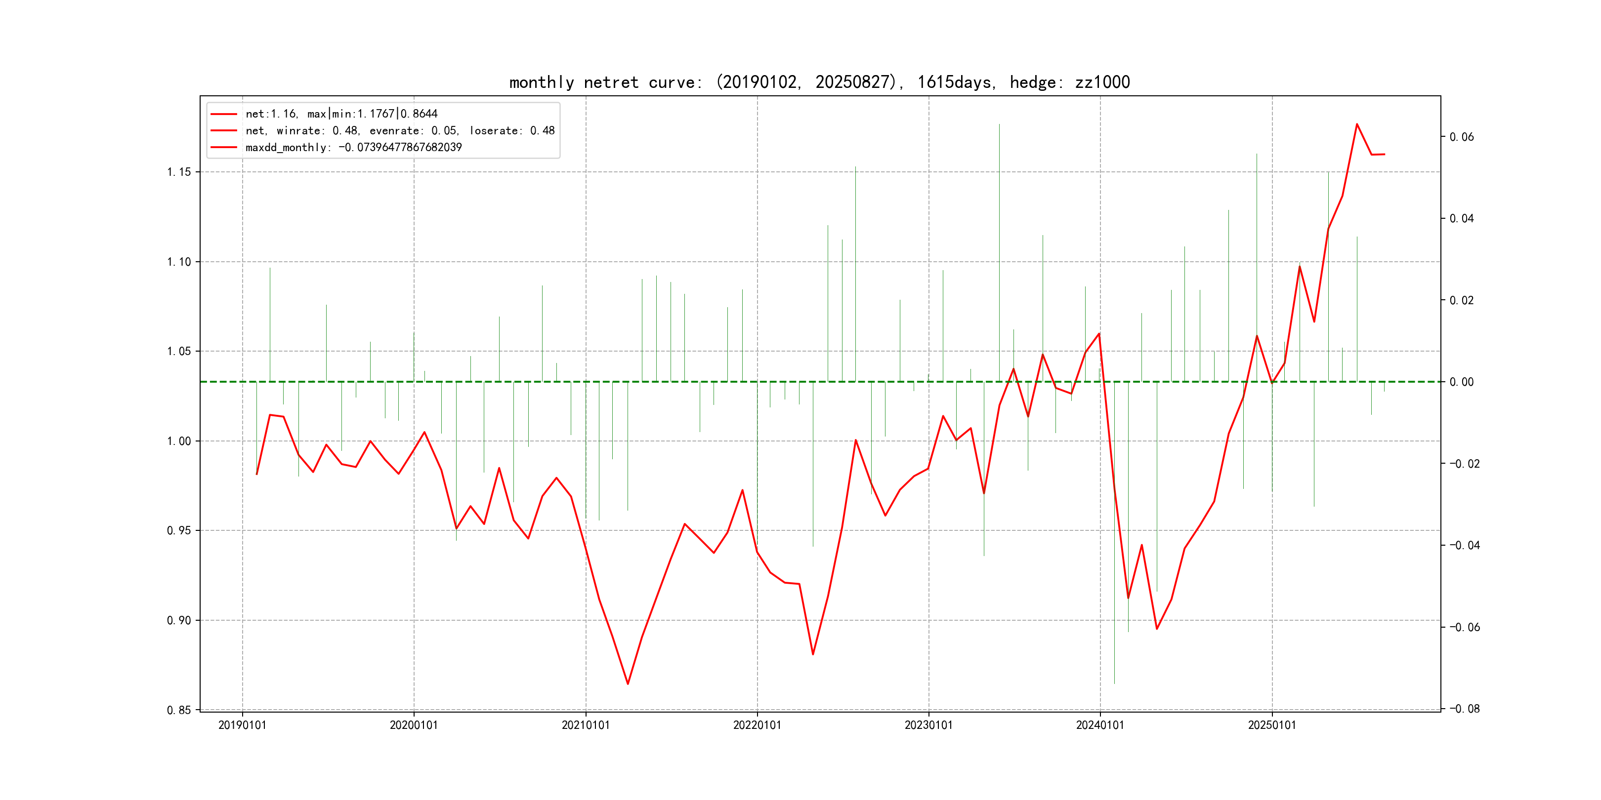Click the highest peak of the red curve
The height and width of the screenshot is (800, 1601).
click(x=1357, y=124)
